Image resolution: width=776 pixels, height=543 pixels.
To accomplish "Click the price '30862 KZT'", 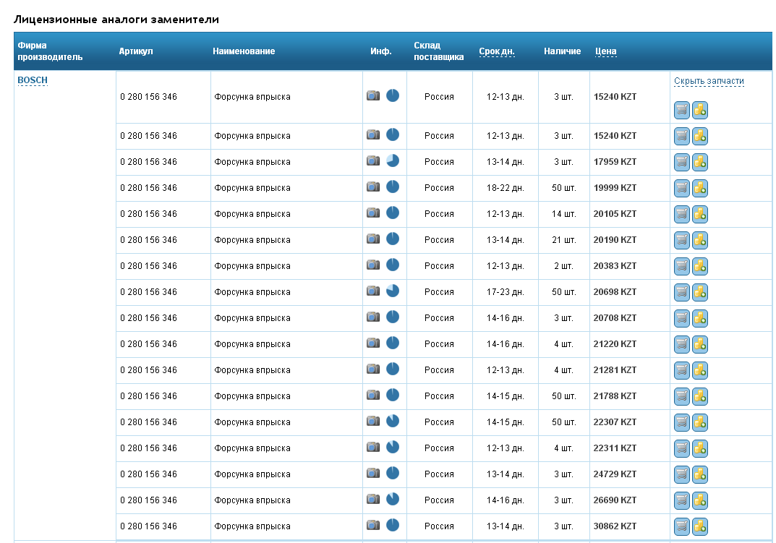I will click(x=615, y=526).
